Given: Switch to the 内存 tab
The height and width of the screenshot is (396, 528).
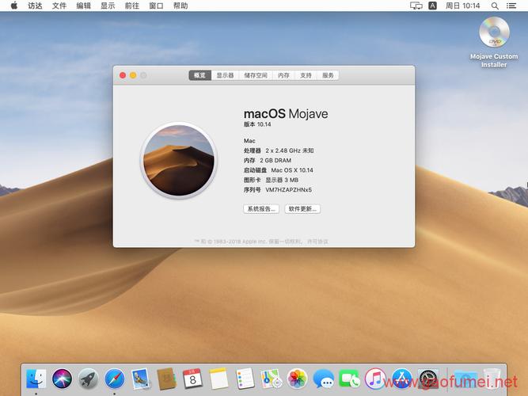Looking at the screenshot, I should (x=283, y=75).
